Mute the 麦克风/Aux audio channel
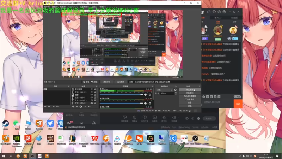The width and height of the screenshot is (282, 159). 146,95
